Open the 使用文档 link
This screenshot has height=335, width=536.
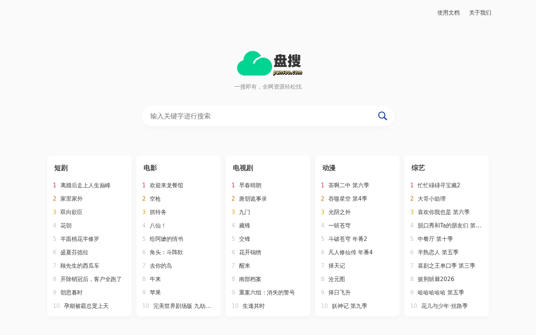click(448, 13)
